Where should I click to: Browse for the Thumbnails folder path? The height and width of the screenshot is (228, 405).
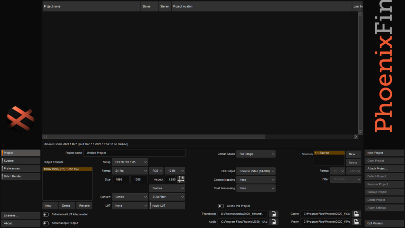pyautogui.click(x=274, y=214)
